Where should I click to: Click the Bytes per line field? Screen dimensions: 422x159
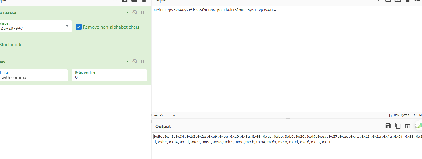[x=109, y=75]
